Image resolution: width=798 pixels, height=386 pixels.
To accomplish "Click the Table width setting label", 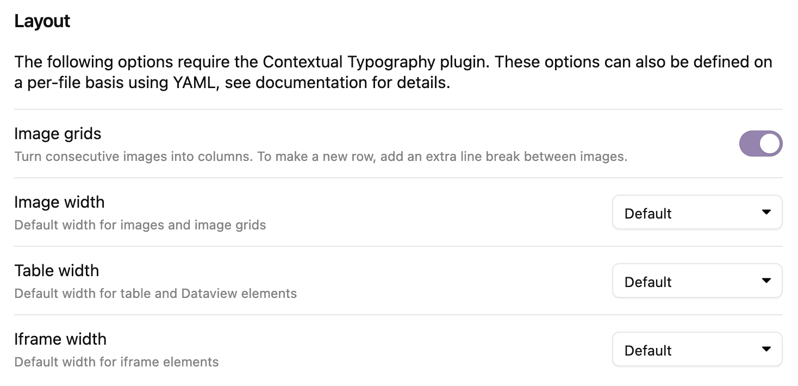I will tap(57, 271).
